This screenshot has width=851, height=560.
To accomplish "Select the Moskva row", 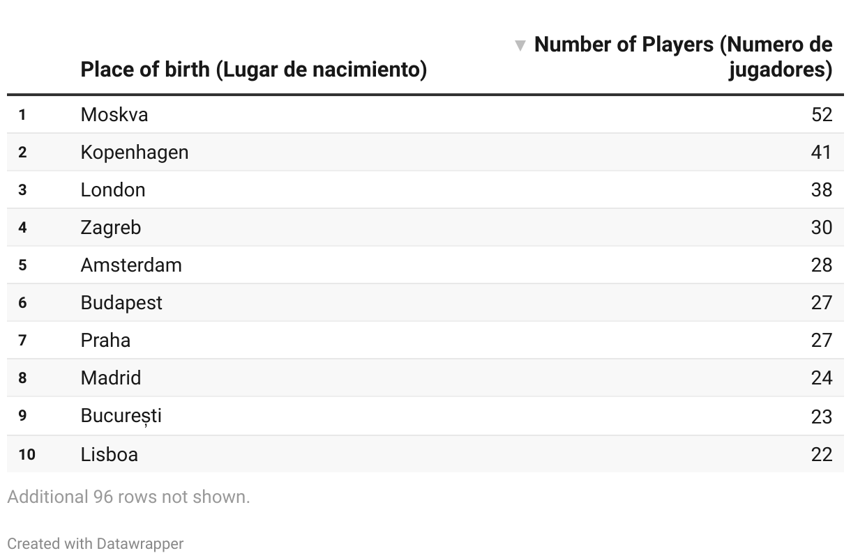I will coord(114,114).
